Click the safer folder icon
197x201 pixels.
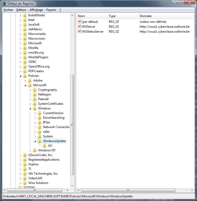[40, 132]
